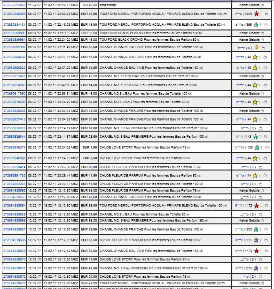The height and width of the screenshot is (289, 274).
Task: Click e***e's yellow star in CHANCE FRAICHE 100 ml row
Action: click(x=255, y=119)
